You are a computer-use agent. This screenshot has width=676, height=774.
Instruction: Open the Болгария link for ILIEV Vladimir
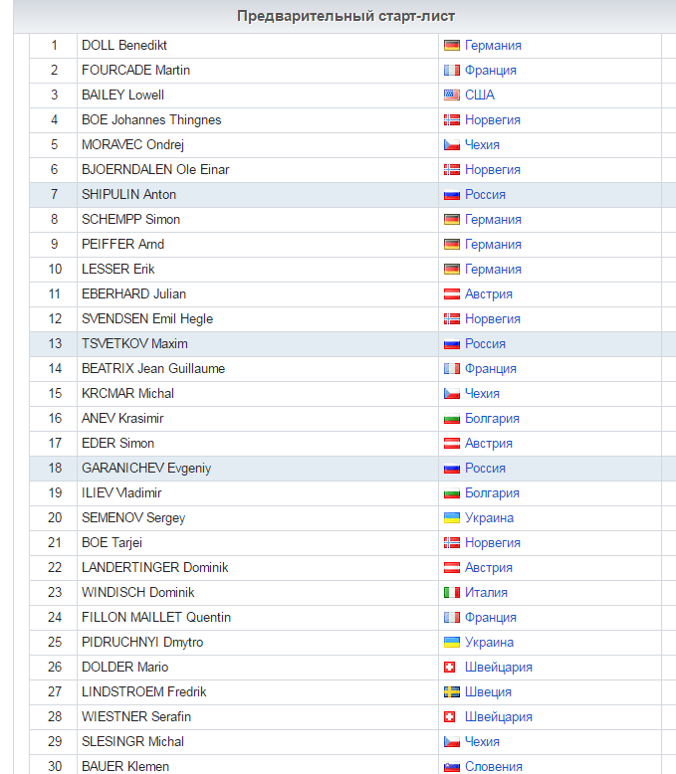(492, 493)
